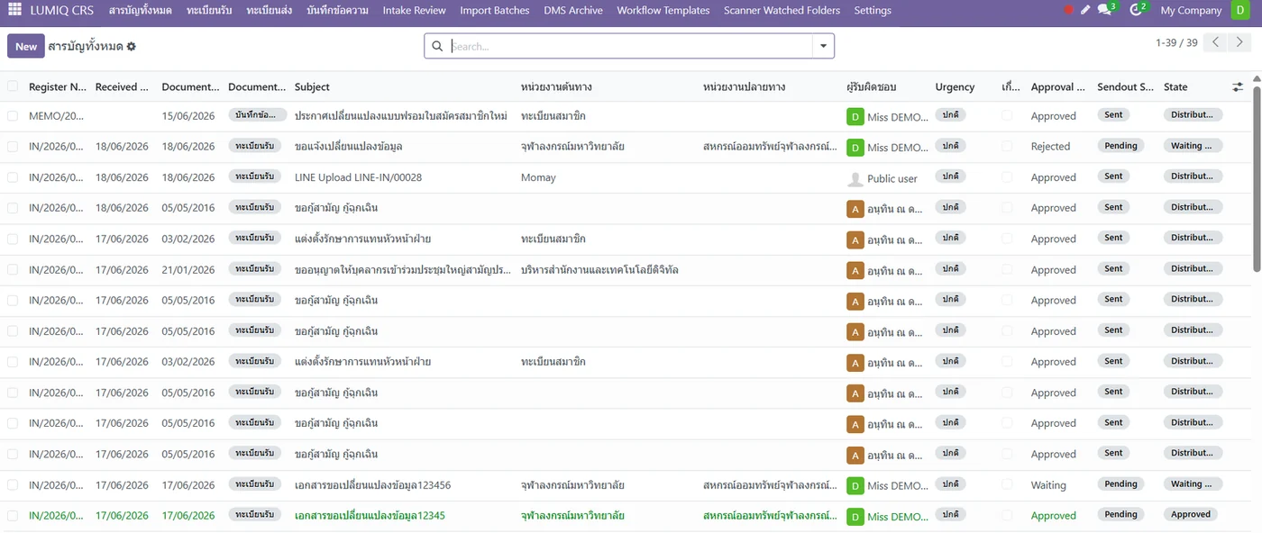Open the ทะเบียนส่ง menu
1262x533 pixels.
pos(269,11)
